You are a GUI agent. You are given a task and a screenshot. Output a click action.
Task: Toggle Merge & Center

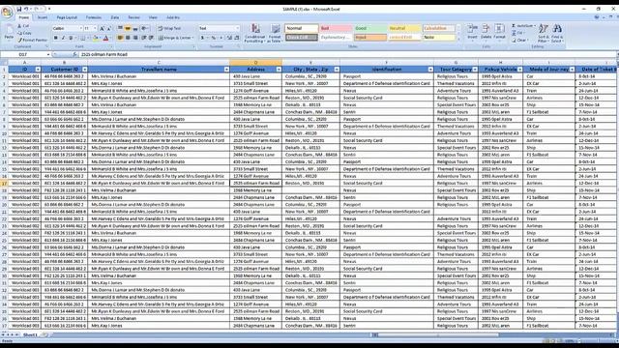point(176,38)
